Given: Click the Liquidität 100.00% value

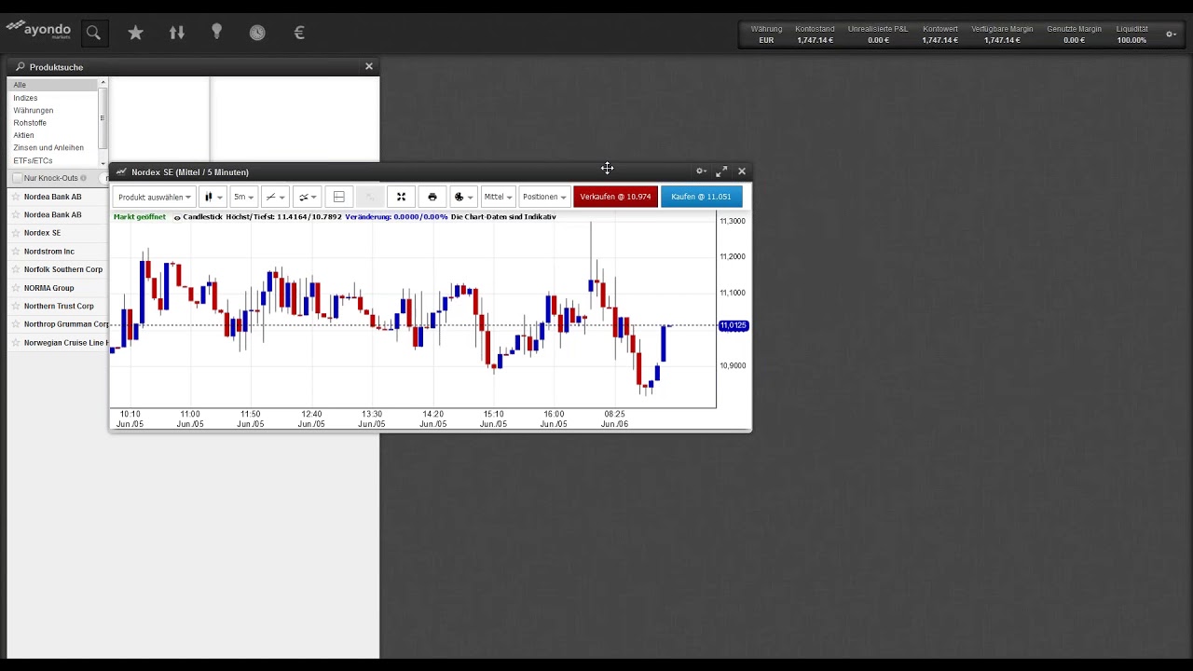Looking at the screenshot, I should (x=1131, y=40).
